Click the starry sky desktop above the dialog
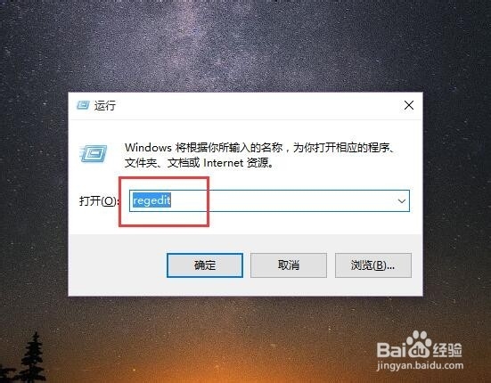This screenshot has width=491, height=383. point(244,47)
